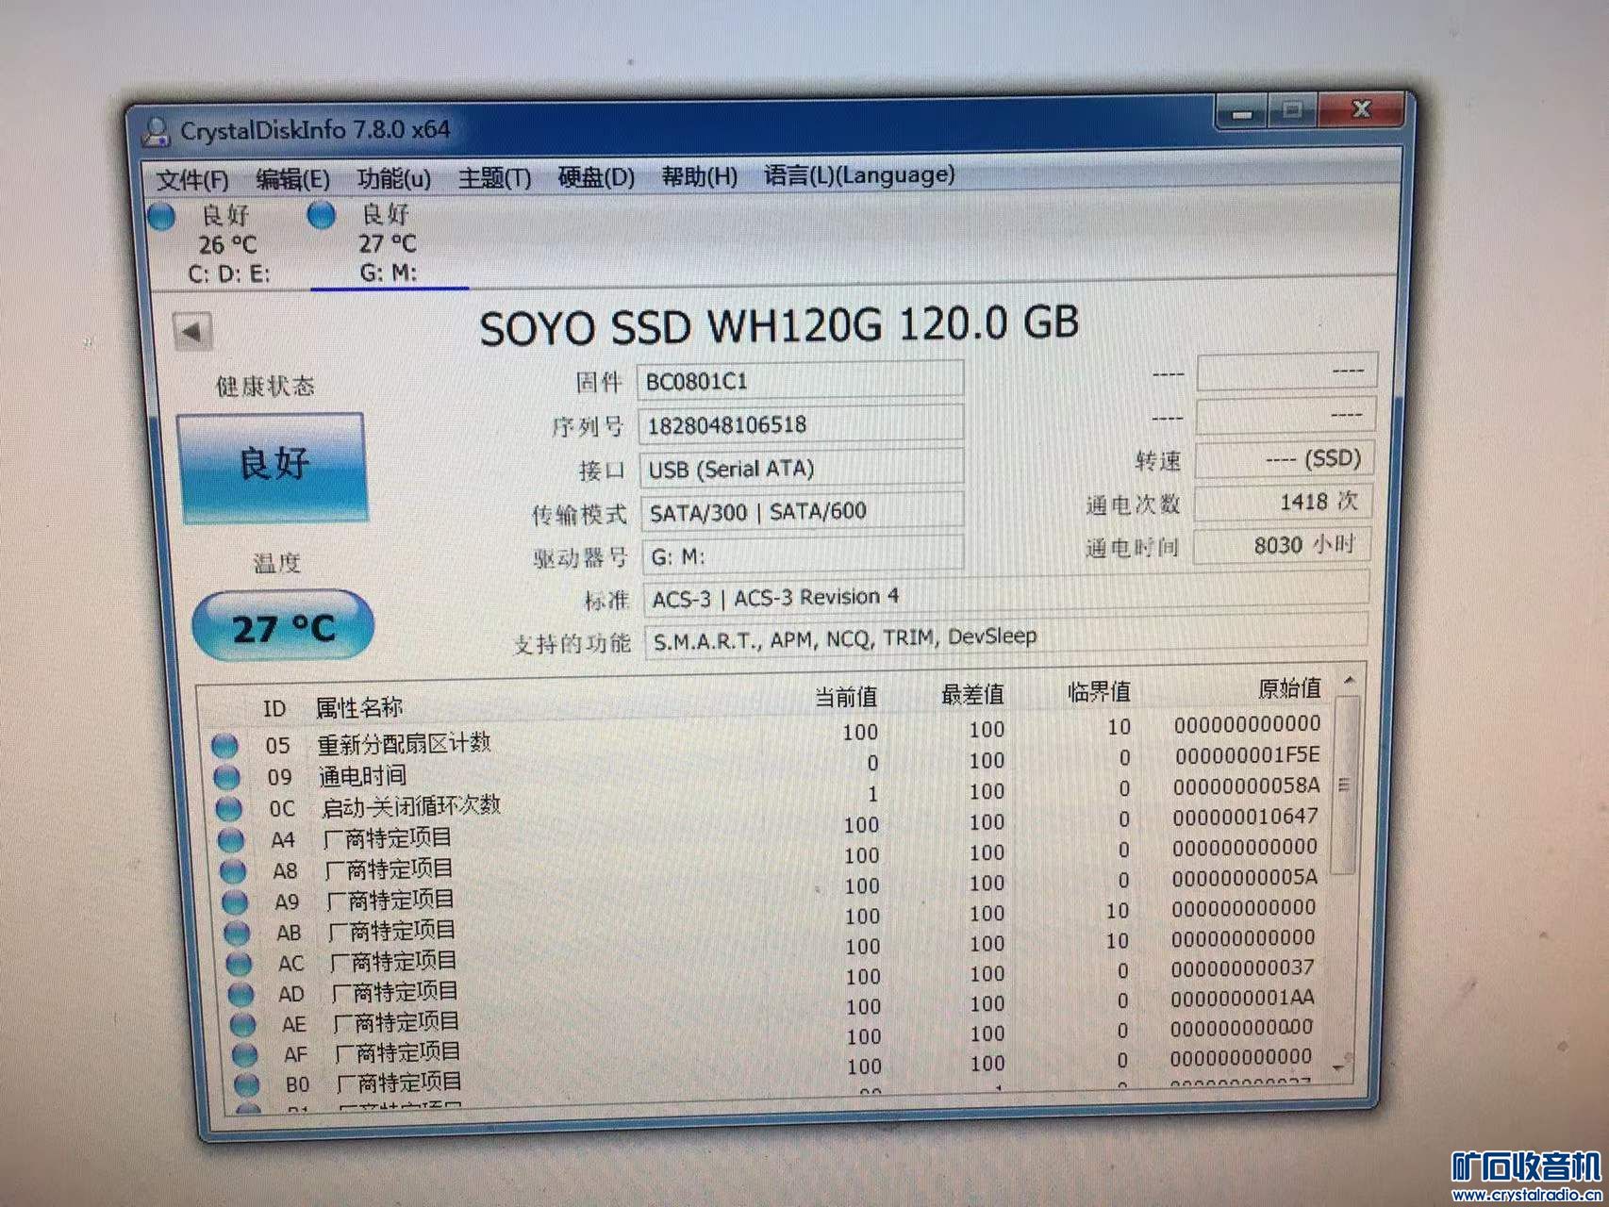Click the 属性名称 column header
Viewport: 1609px width, 1207px height.
coord(358,707)
